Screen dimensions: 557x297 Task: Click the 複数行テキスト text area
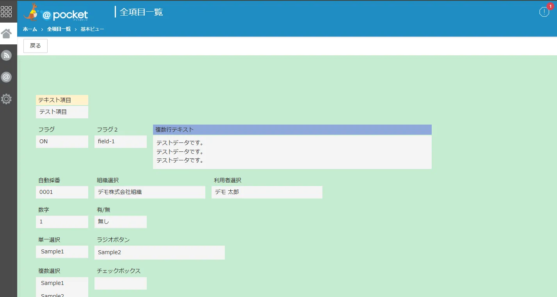point(292,152)
